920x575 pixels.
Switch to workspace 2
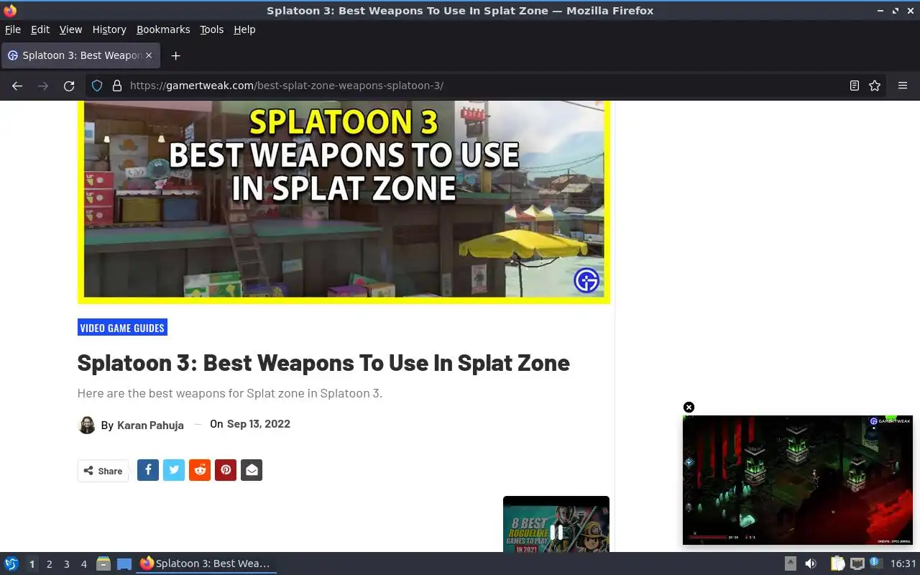[x=49, y=564]
